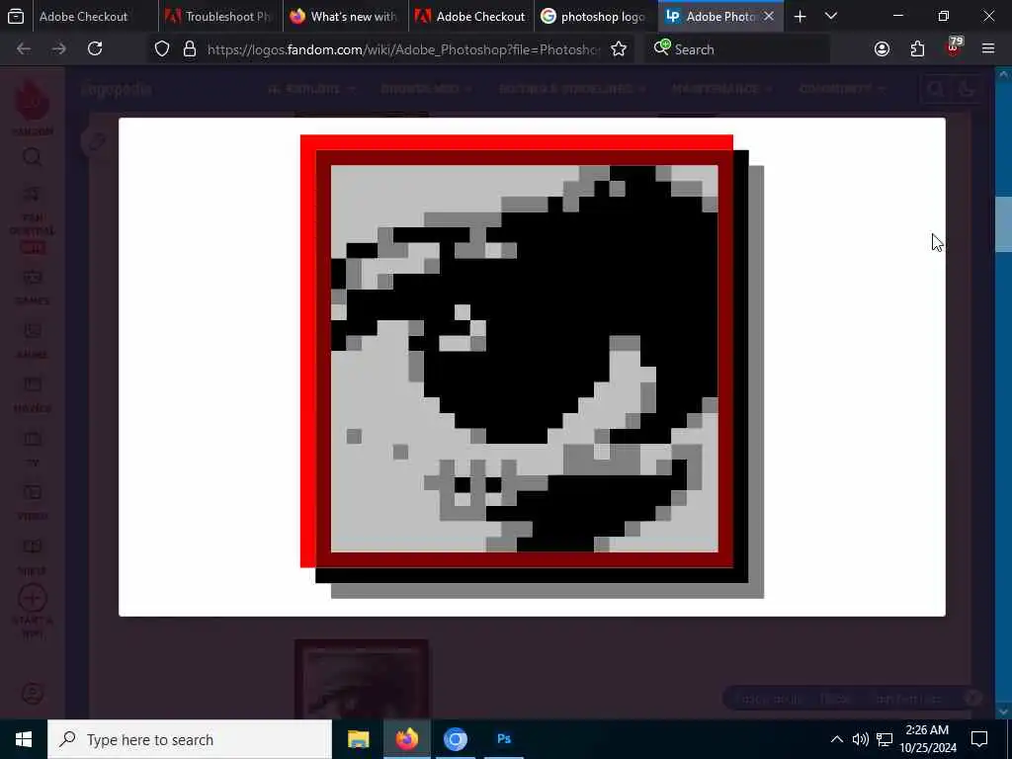This screenshot has width=1012, height=759.
Task: Open the Games sidebar section
Action: pyautogui.click(x=33, y=288)
